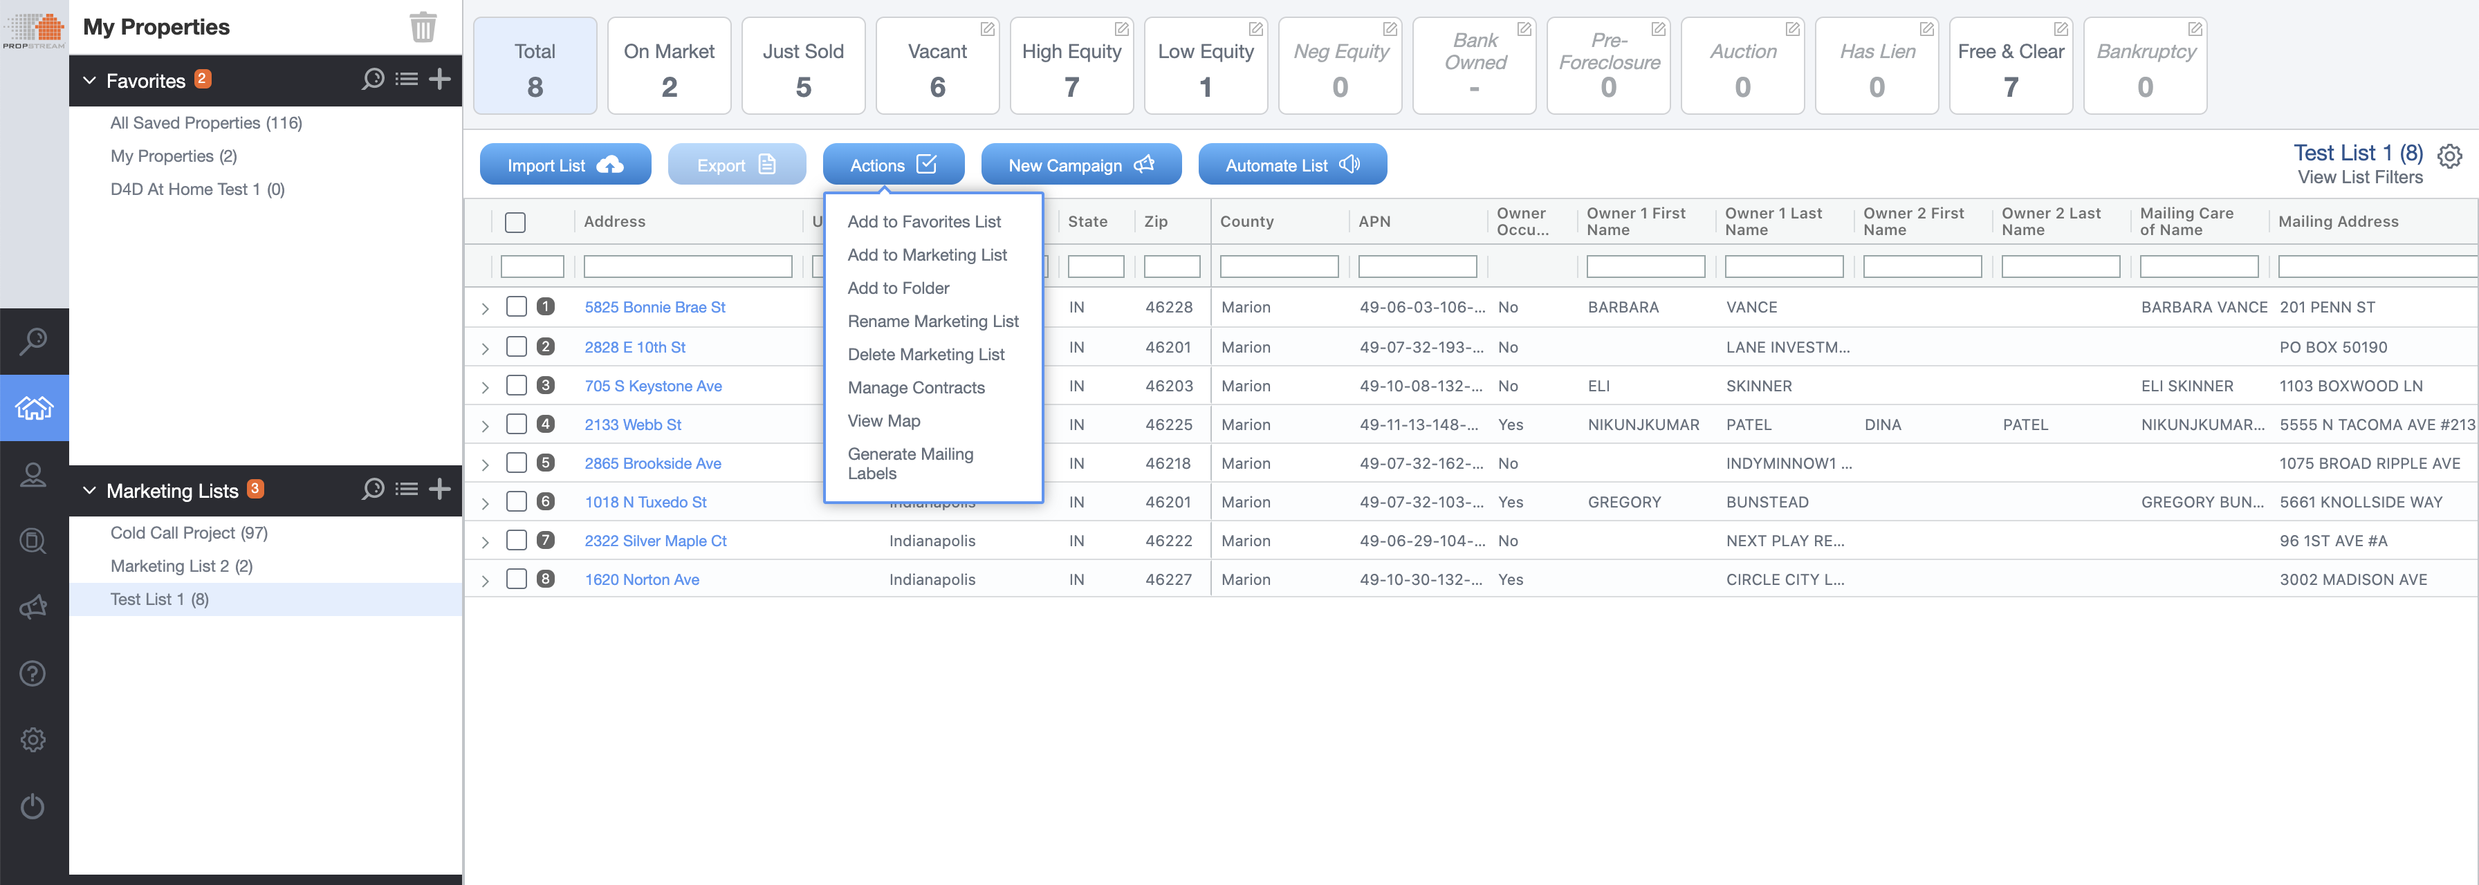This screenshot has width=2479, height=885.
Task: Select Add to Favorites List from Actions menu
Action: click(x=923, y=221)
